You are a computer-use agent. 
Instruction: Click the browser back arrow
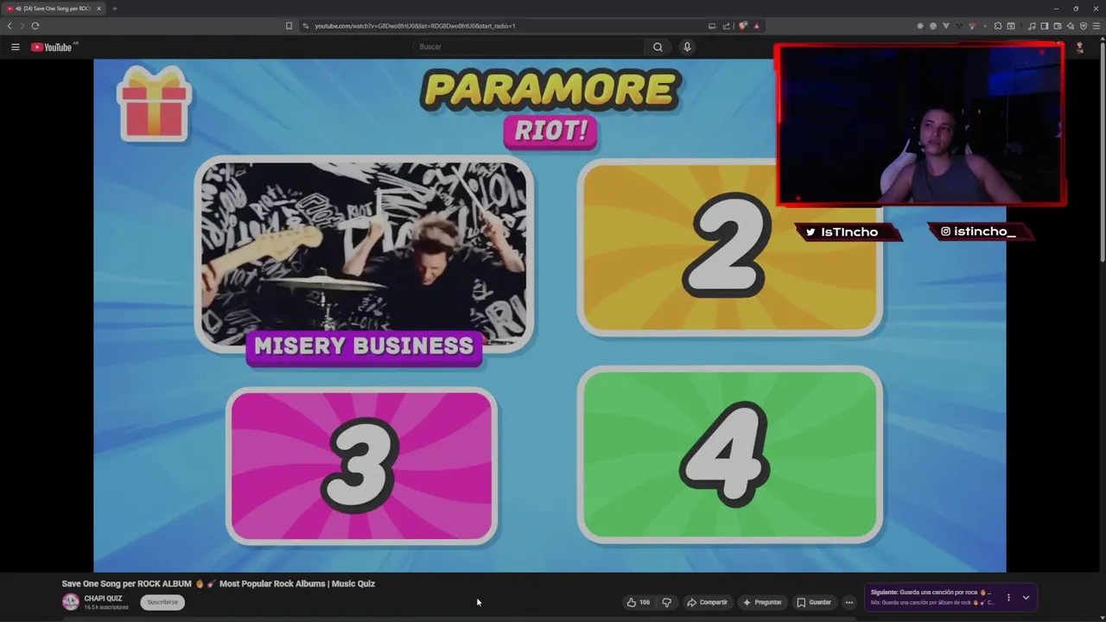coord(10,26)
